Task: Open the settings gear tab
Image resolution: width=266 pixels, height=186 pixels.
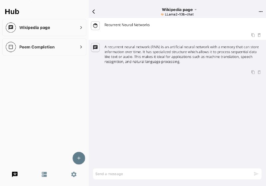Action: (x=74, y=174)
